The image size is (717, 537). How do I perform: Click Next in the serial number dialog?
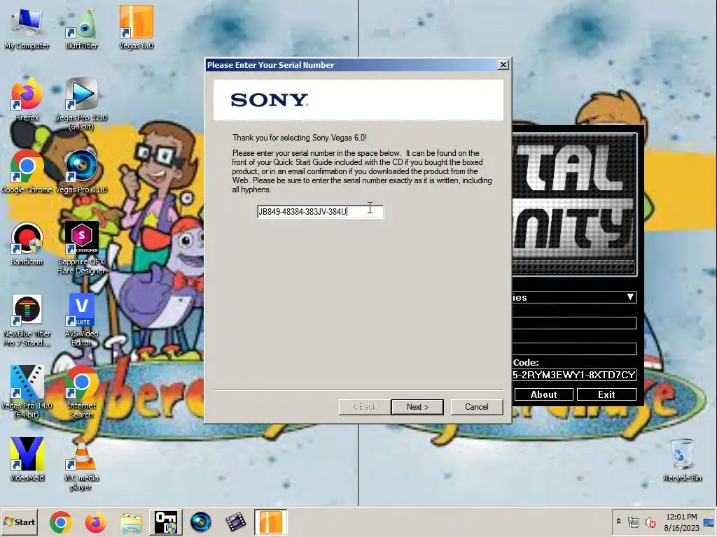[x=417, y=407]
